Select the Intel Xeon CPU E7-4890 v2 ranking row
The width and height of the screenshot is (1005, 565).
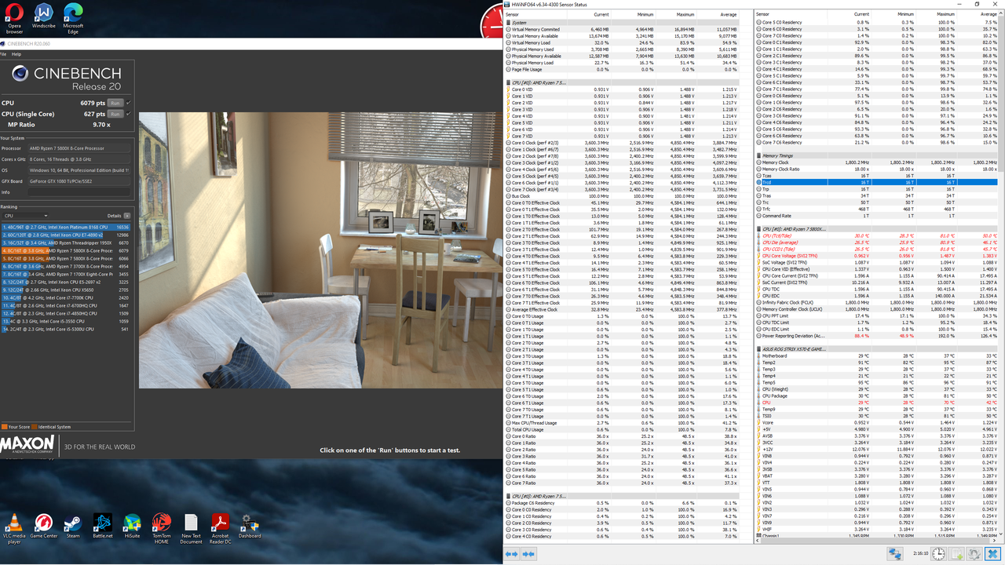[67, 235]
